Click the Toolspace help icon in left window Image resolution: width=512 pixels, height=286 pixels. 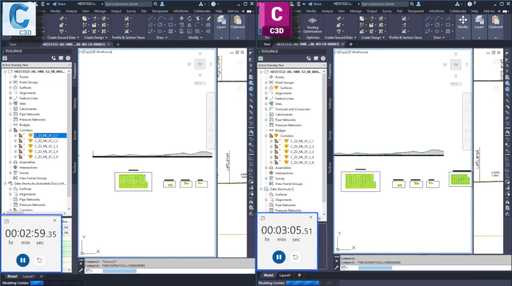(68, 58)
